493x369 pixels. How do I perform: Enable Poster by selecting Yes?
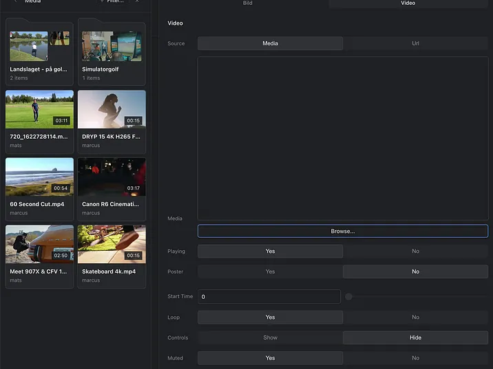[270, 271]
